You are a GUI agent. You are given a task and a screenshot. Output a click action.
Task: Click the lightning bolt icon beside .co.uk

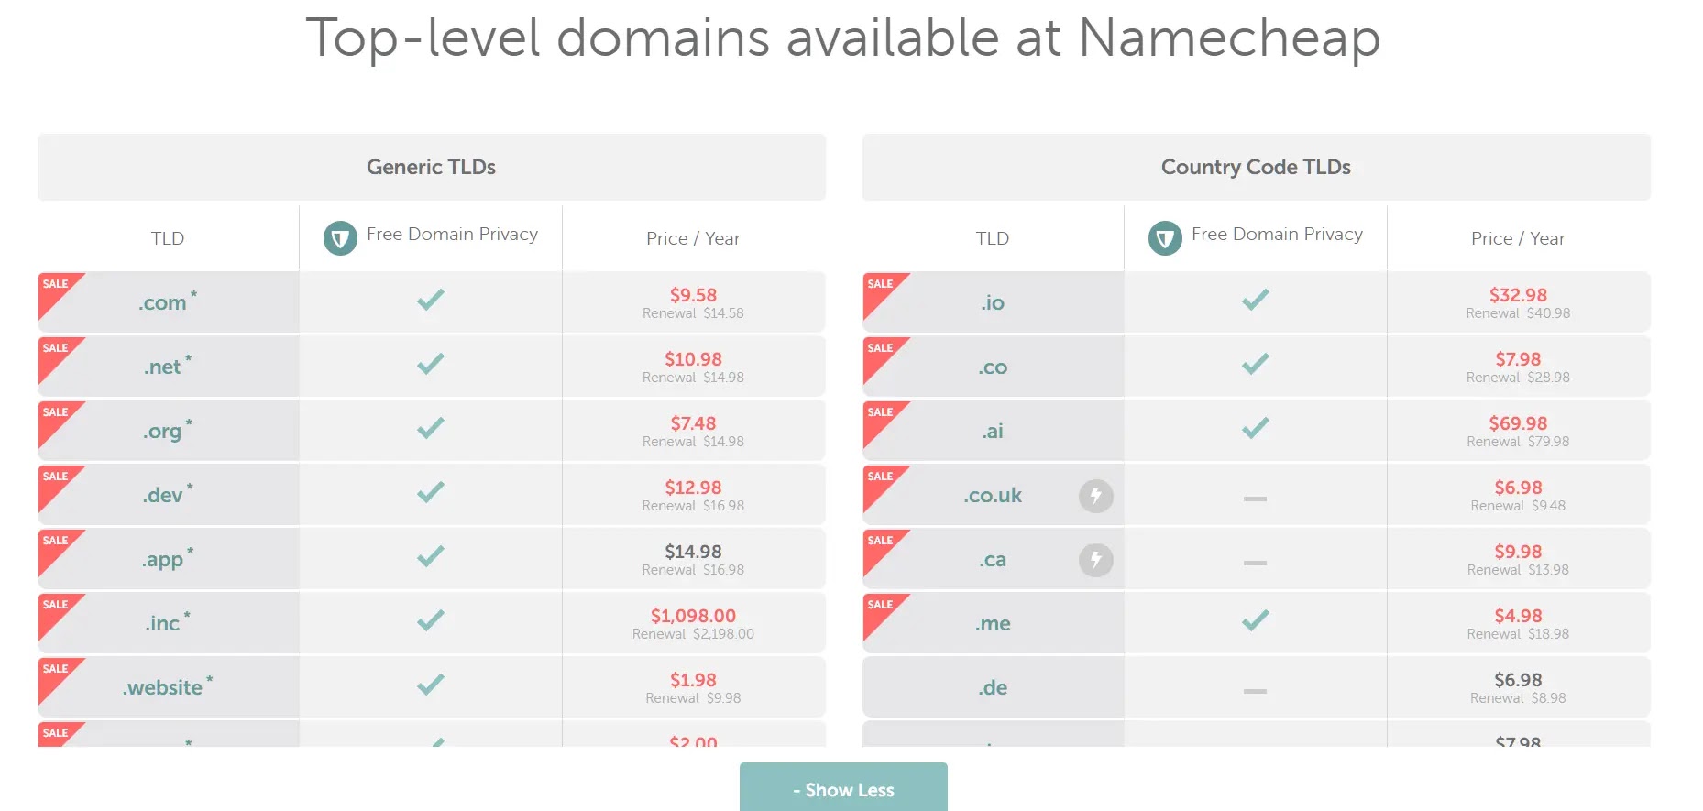(1095, 496)
